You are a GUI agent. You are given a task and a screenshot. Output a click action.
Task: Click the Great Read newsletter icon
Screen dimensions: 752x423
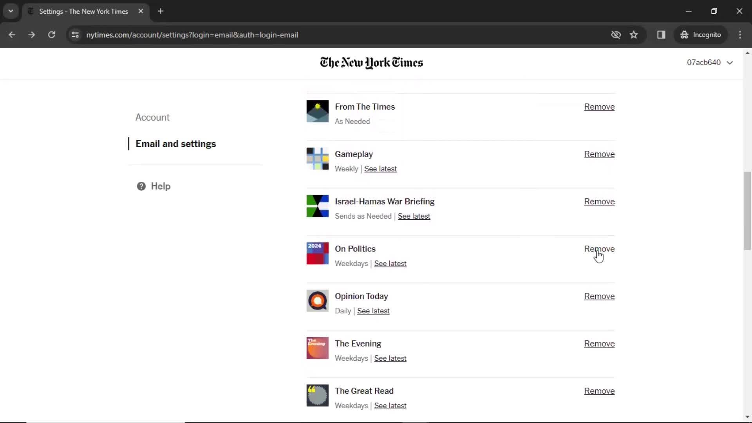(x=318, y=396)
